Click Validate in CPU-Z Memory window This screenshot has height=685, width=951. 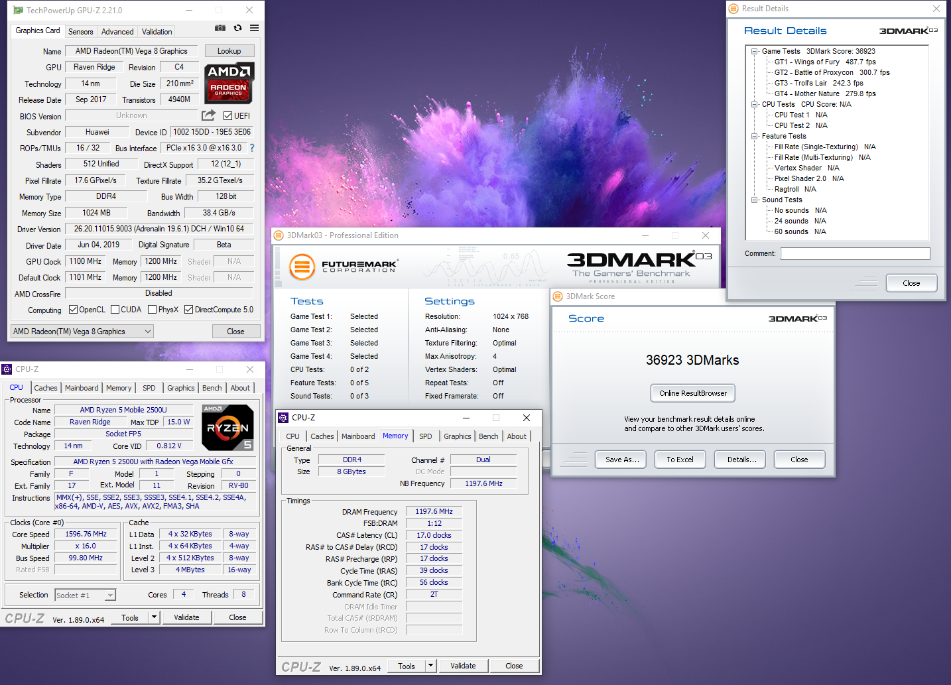point(463,666)
